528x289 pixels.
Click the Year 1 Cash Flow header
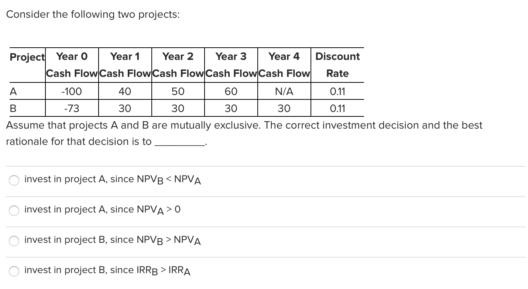click(125, 65)
